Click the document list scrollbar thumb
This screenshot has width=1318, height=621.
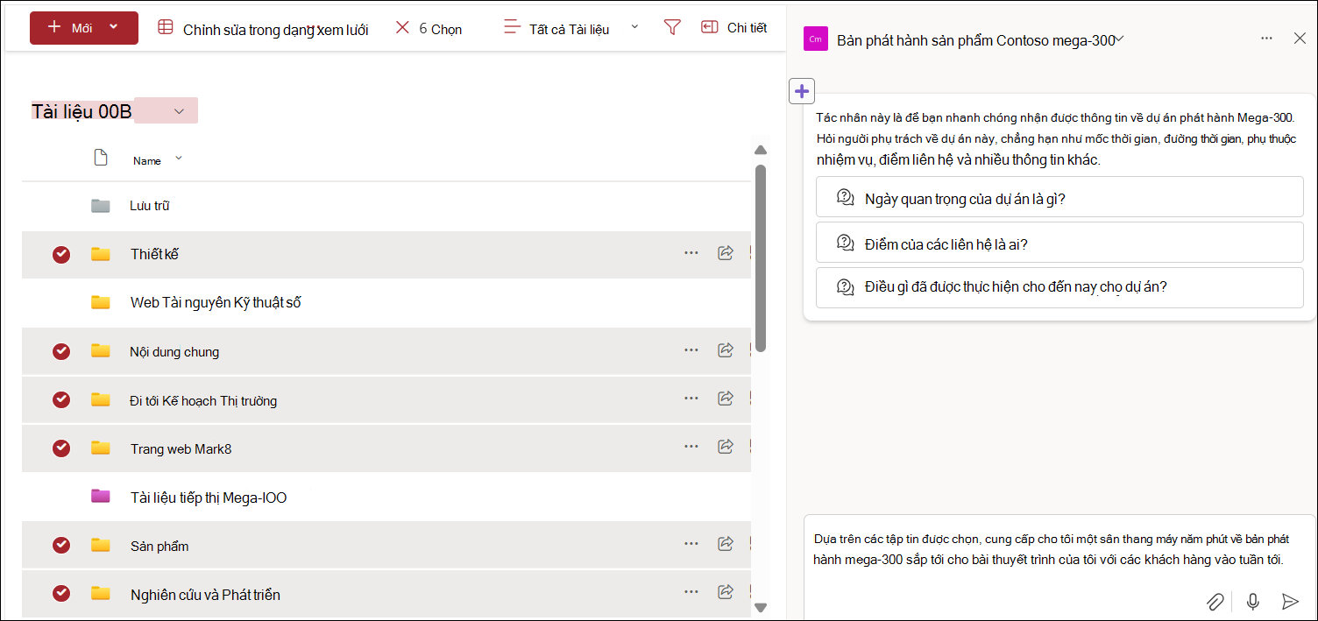pyautogui.click(x=761, y=258)
